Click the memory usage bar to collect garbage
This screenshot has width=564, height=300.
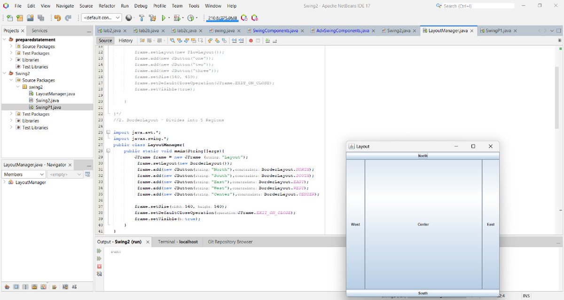tap(223, 18)
